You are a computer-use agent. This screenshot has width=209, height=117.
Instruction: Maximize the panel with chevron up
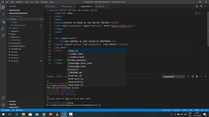click(201, 77)
